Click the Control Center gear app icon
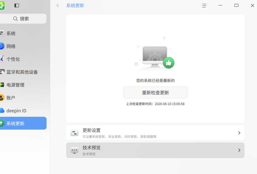This screenshot has width=257, height=174. tap(2, 5)
